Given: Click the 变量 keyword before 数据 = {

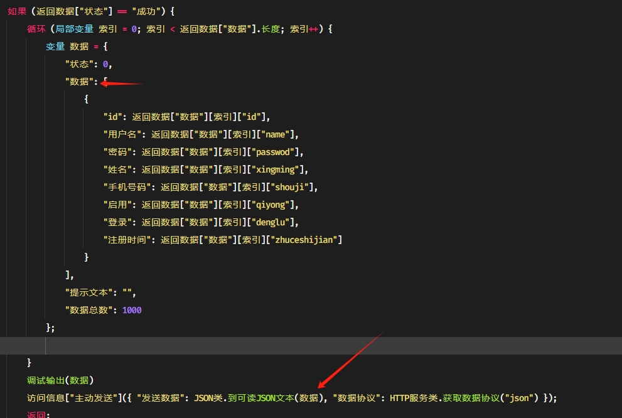Looking at the screenshot, I should point(55,46).
